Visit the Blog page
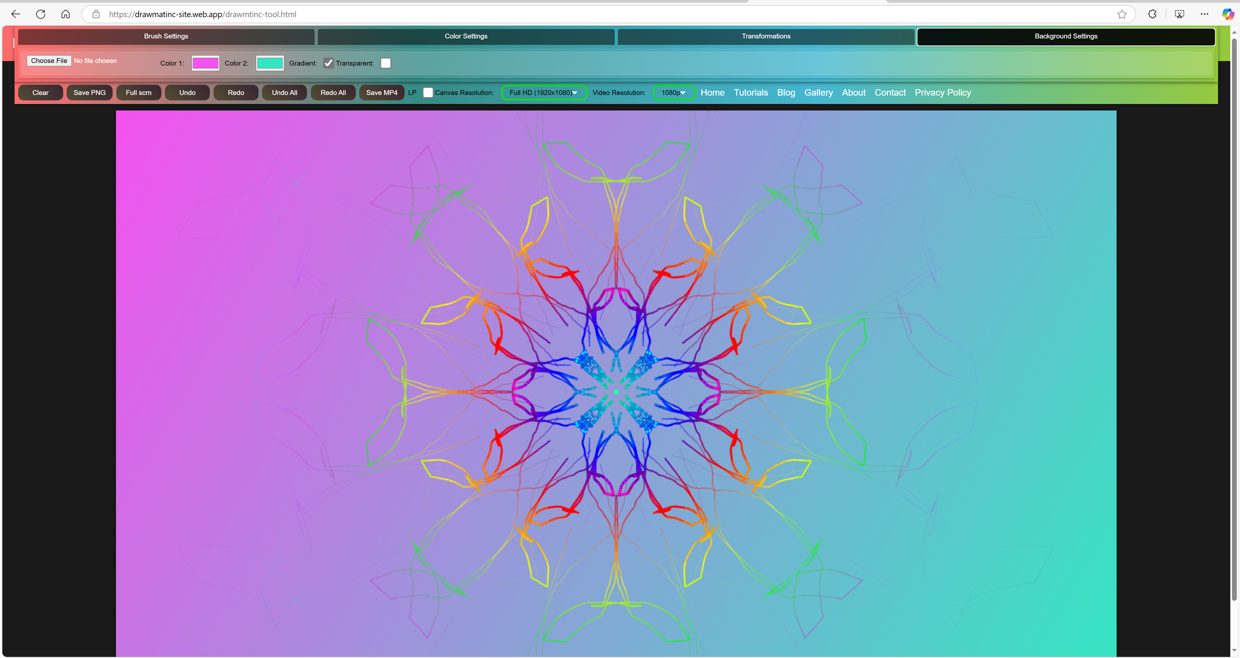Viewport: 1240px width, 658px height. (x=786, y=92)
